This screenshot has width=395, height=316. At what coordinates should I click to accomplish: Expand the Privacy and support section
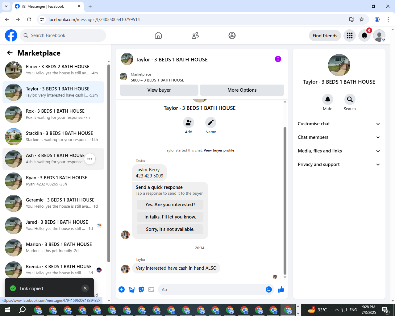coord(339,164)
